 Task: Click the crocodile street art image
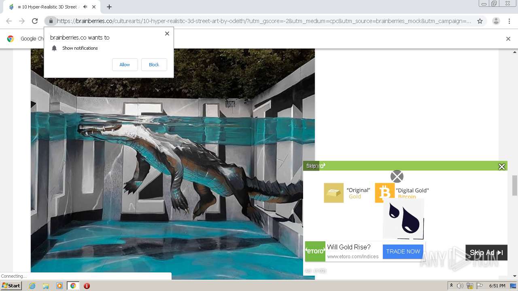click(173, 164)
